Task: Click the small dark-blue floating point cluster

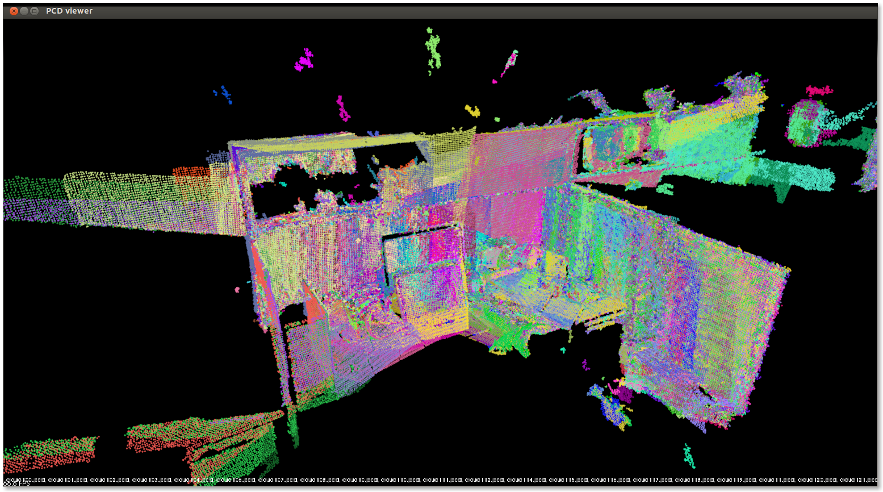Action: (226, 94)
